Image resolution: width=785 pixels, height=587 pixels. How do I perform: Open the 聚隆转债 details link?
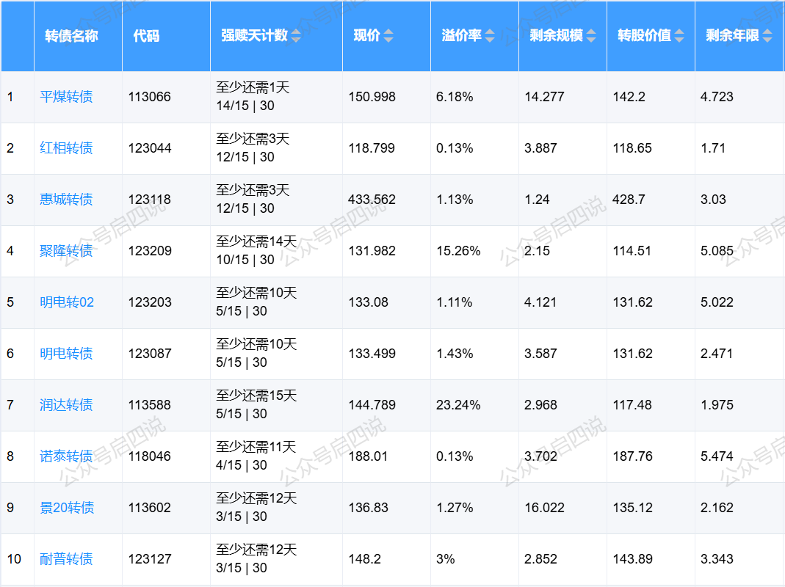66,251
